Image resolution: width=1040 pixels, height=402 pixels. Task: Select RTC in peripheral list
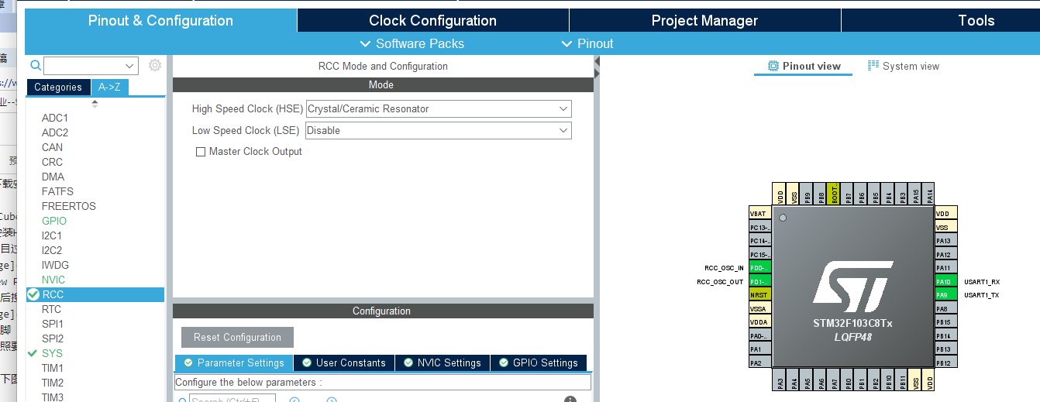click(51, 309)
